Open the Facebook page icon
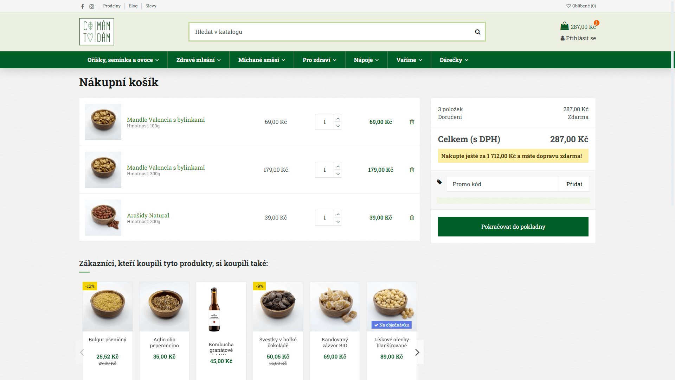The width and height of the screenshot is (675, 380). pos(83,6)
